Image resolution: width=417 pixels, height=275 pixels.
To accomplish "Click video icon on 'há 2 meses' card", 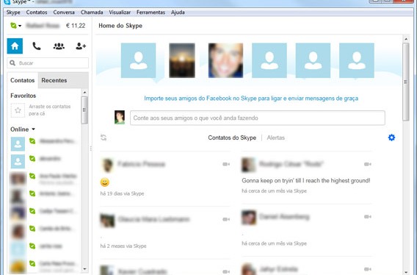I will point(226,219).
